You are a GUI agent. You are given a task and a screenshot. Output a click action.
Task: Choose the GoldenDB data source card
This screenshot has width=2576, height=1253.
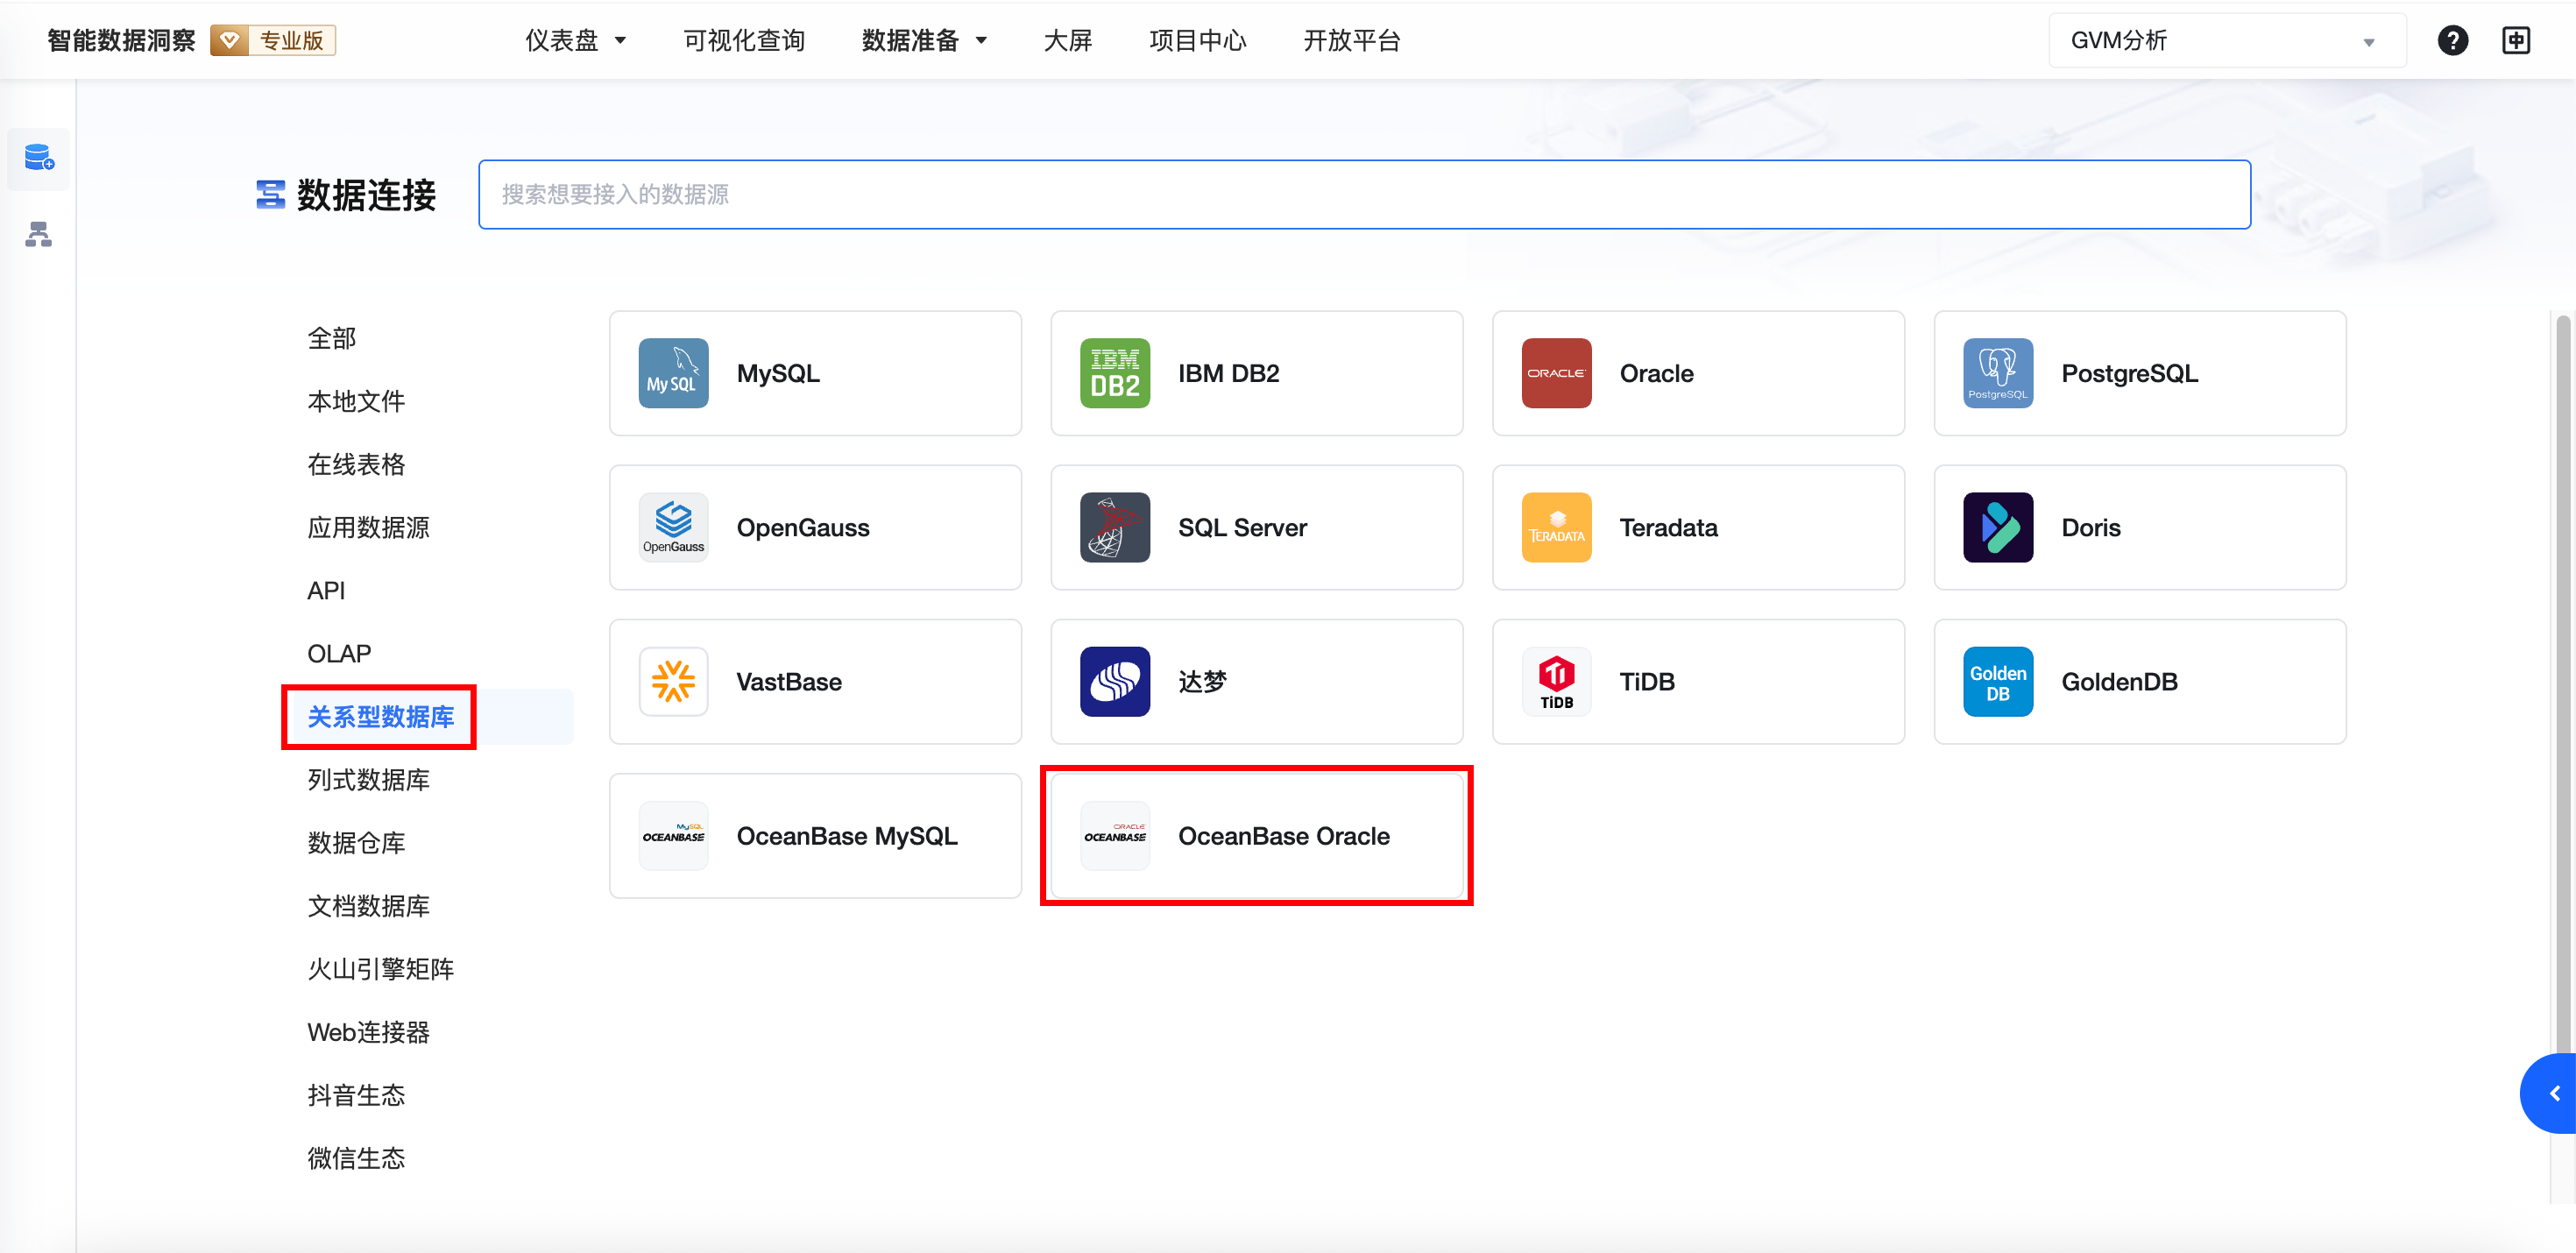pos(2139,681)
